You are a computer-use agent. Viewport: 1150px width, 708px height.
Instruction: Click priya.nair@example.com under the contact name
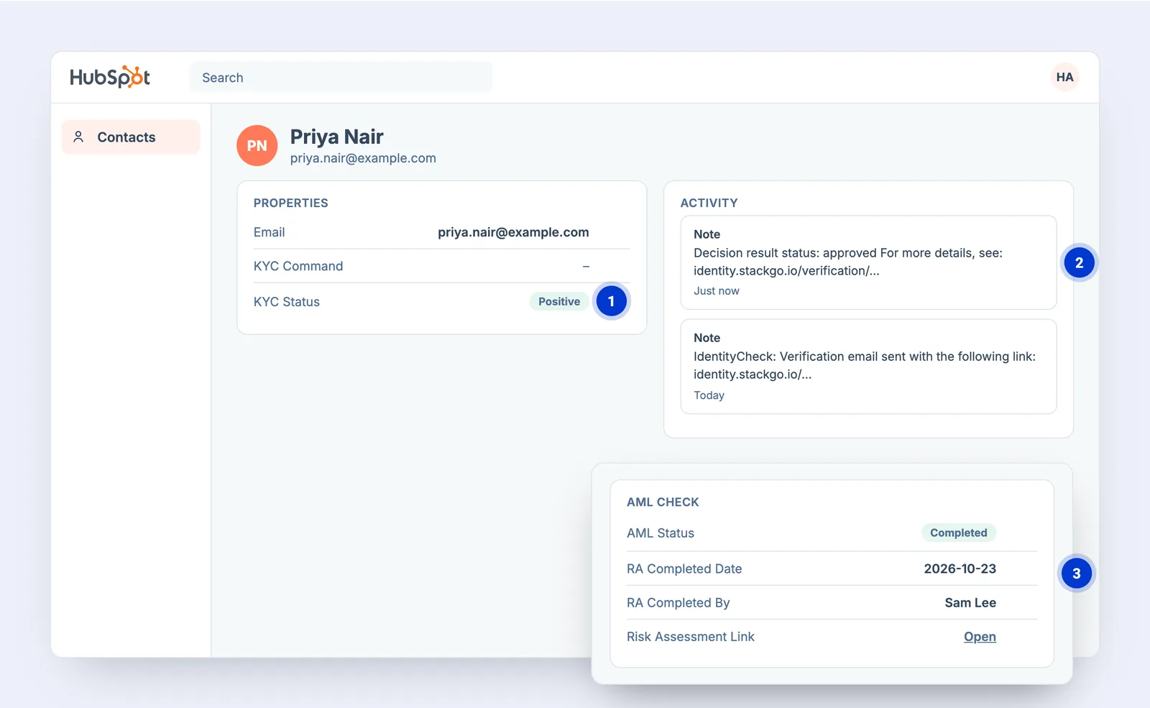click(363, 158)
